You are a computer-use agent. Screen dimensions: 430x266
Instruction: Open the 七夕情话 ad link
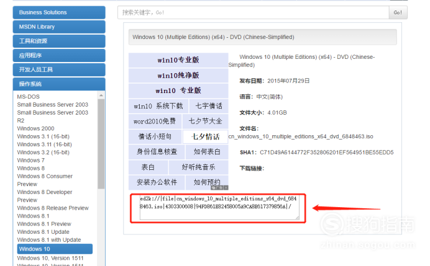coord(206,136)
